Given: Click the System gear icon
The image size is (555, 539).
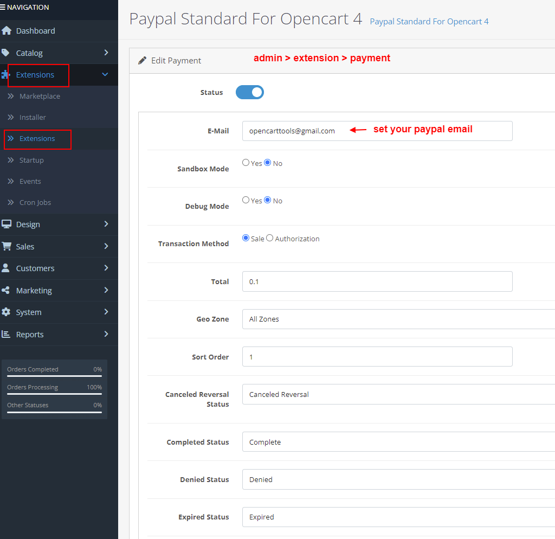Looking at the screenshot, I should pyautogui.click(x=5, y=312).
